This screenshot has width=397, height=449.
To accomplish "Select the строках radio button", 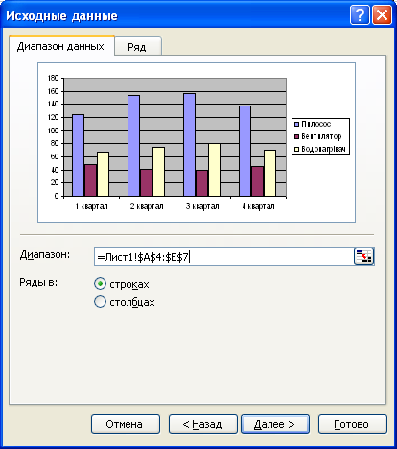I will pos(100,284).
